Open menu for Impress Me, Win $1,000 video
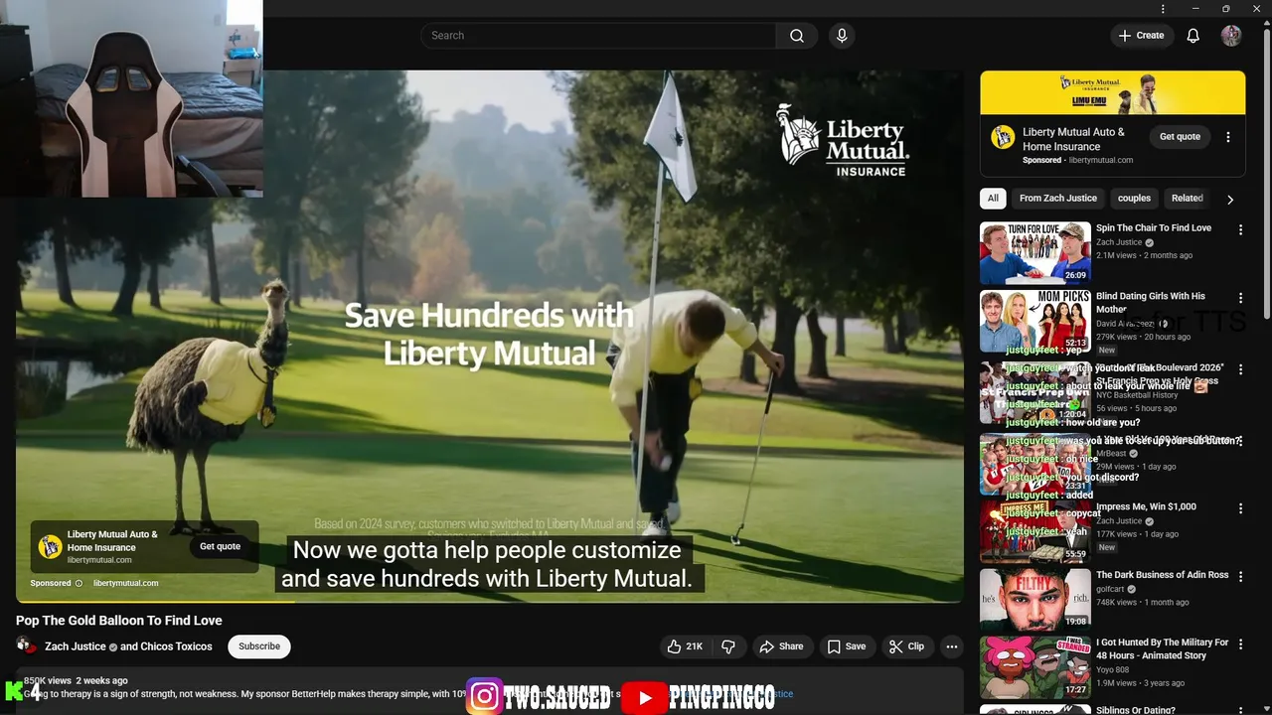The width and height of the screenshot is (1272, 715). click(x=1240, y=507)
